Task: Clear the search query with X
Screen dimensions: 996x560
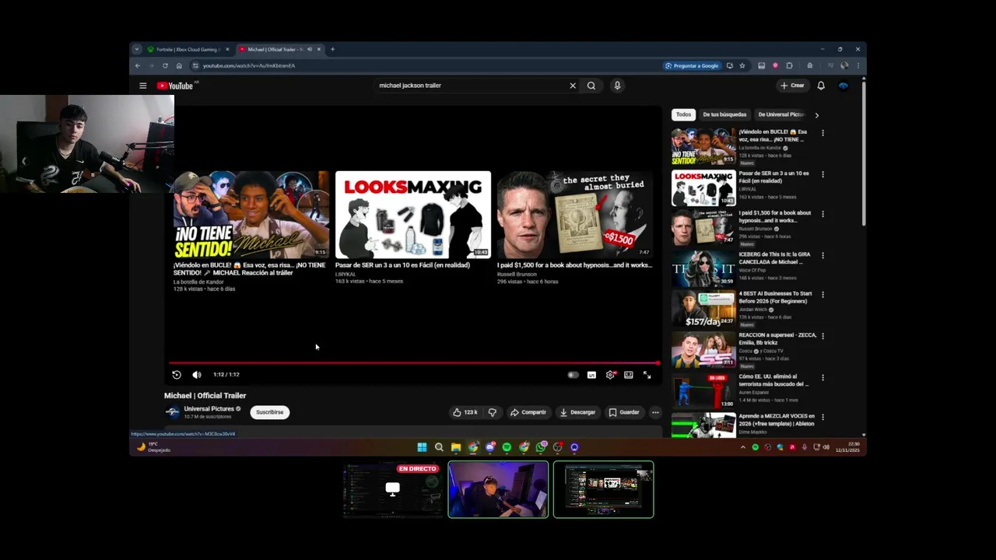Action: click(573, 86)
